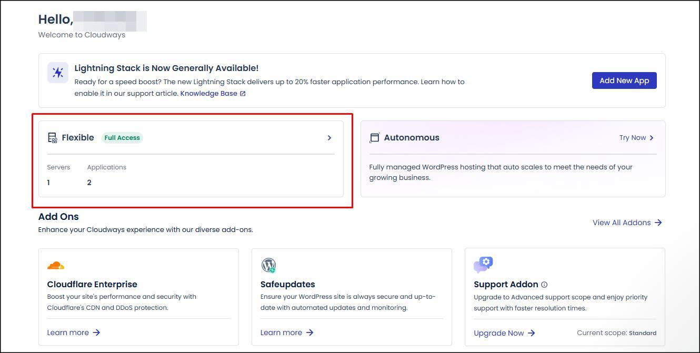
Task: Click the Safeupdates WordPress logo icon
Action: click(x=268, y=265)
